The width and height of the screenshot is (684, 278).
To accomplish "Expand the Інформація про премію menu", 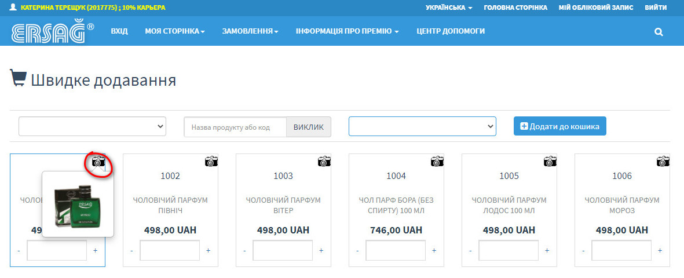I will pos(347,31).
